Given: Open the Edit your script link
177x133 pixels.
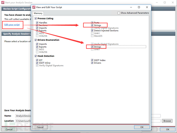Looking at the screenshot, I should click(x=12, y=25).
